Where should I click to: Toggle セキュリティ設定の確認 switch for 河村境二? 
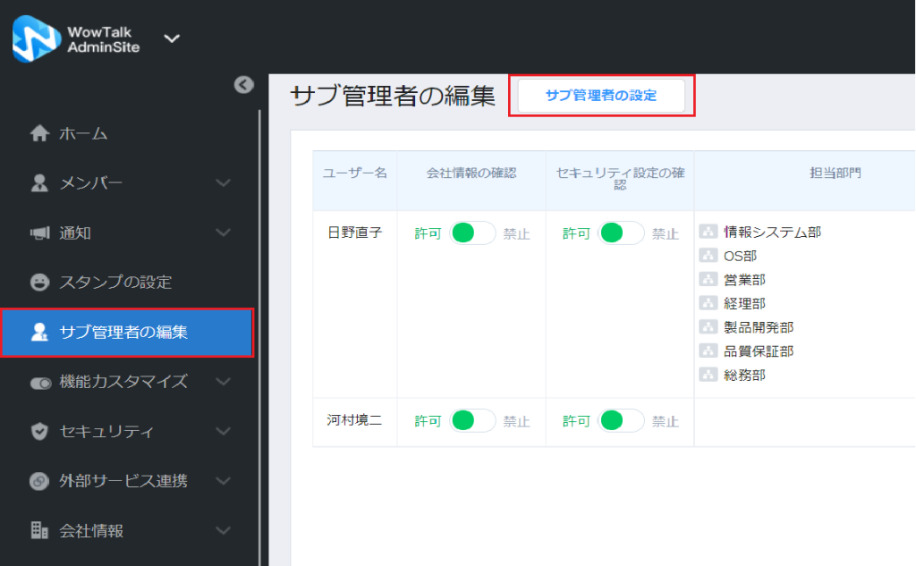621,420
